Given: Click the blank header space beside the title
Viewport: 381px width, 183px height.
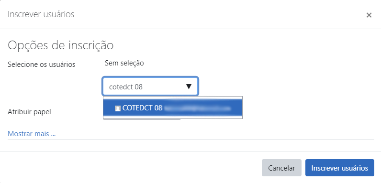Looking at the screenshot, I should click(x=219, y=14).
